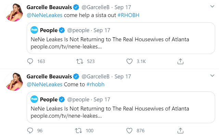219x137 pixels.
Task: Like the tweet with 3.1K likes
Action: [x=129, y=61]
